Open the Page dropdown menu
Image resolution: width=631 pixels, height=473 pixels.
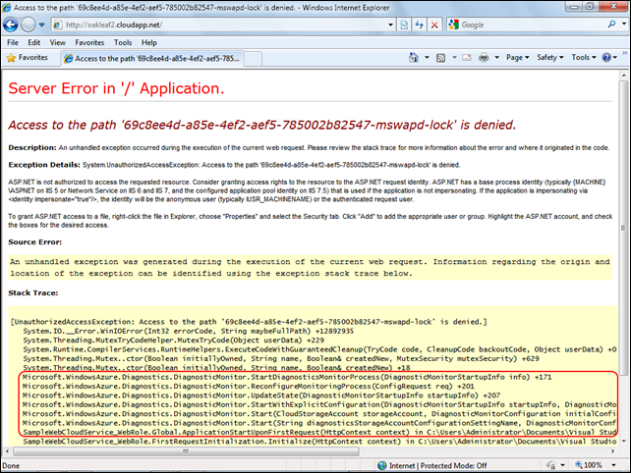pyautogui.click(x=515, y=58)
